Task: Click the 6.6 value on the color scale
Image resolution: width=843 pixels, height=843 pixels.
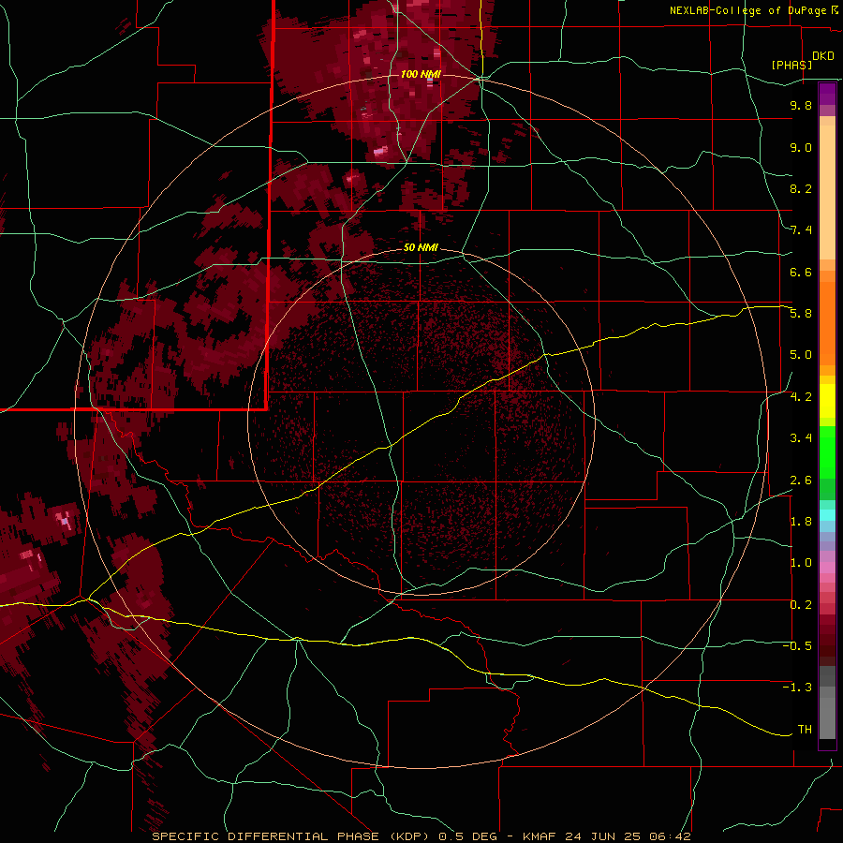Action: click(x=801, y=272)
